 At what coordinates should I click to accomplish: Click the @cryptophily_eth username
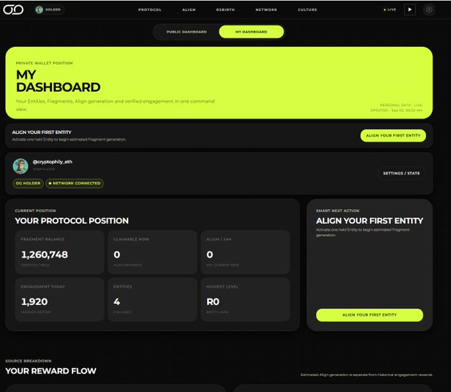52,162
